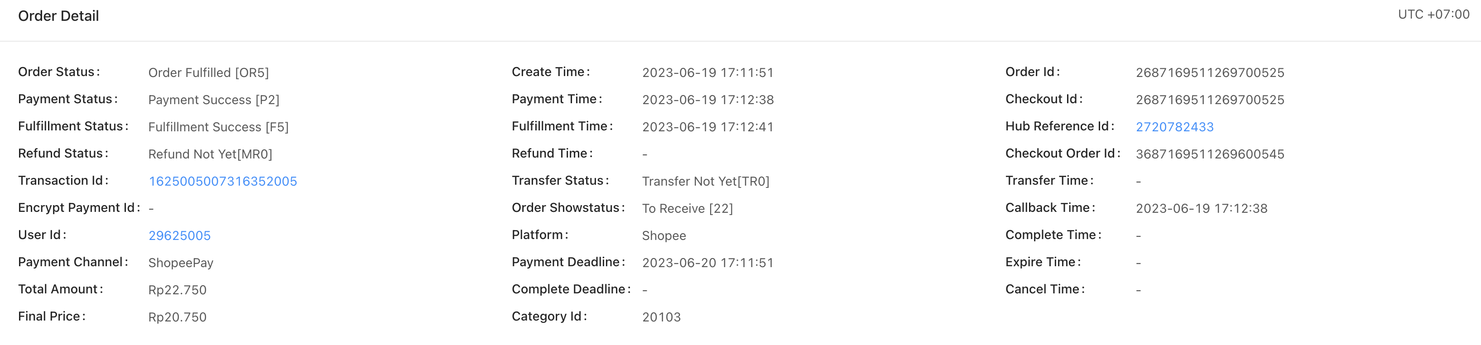The image size is (1481, 345).
Task: Click the UTC +07:00 timezone label
Action: click(x=1433, y=14)
